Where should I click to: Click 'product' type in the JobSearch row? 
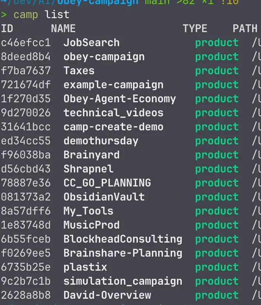coord(217,43)
